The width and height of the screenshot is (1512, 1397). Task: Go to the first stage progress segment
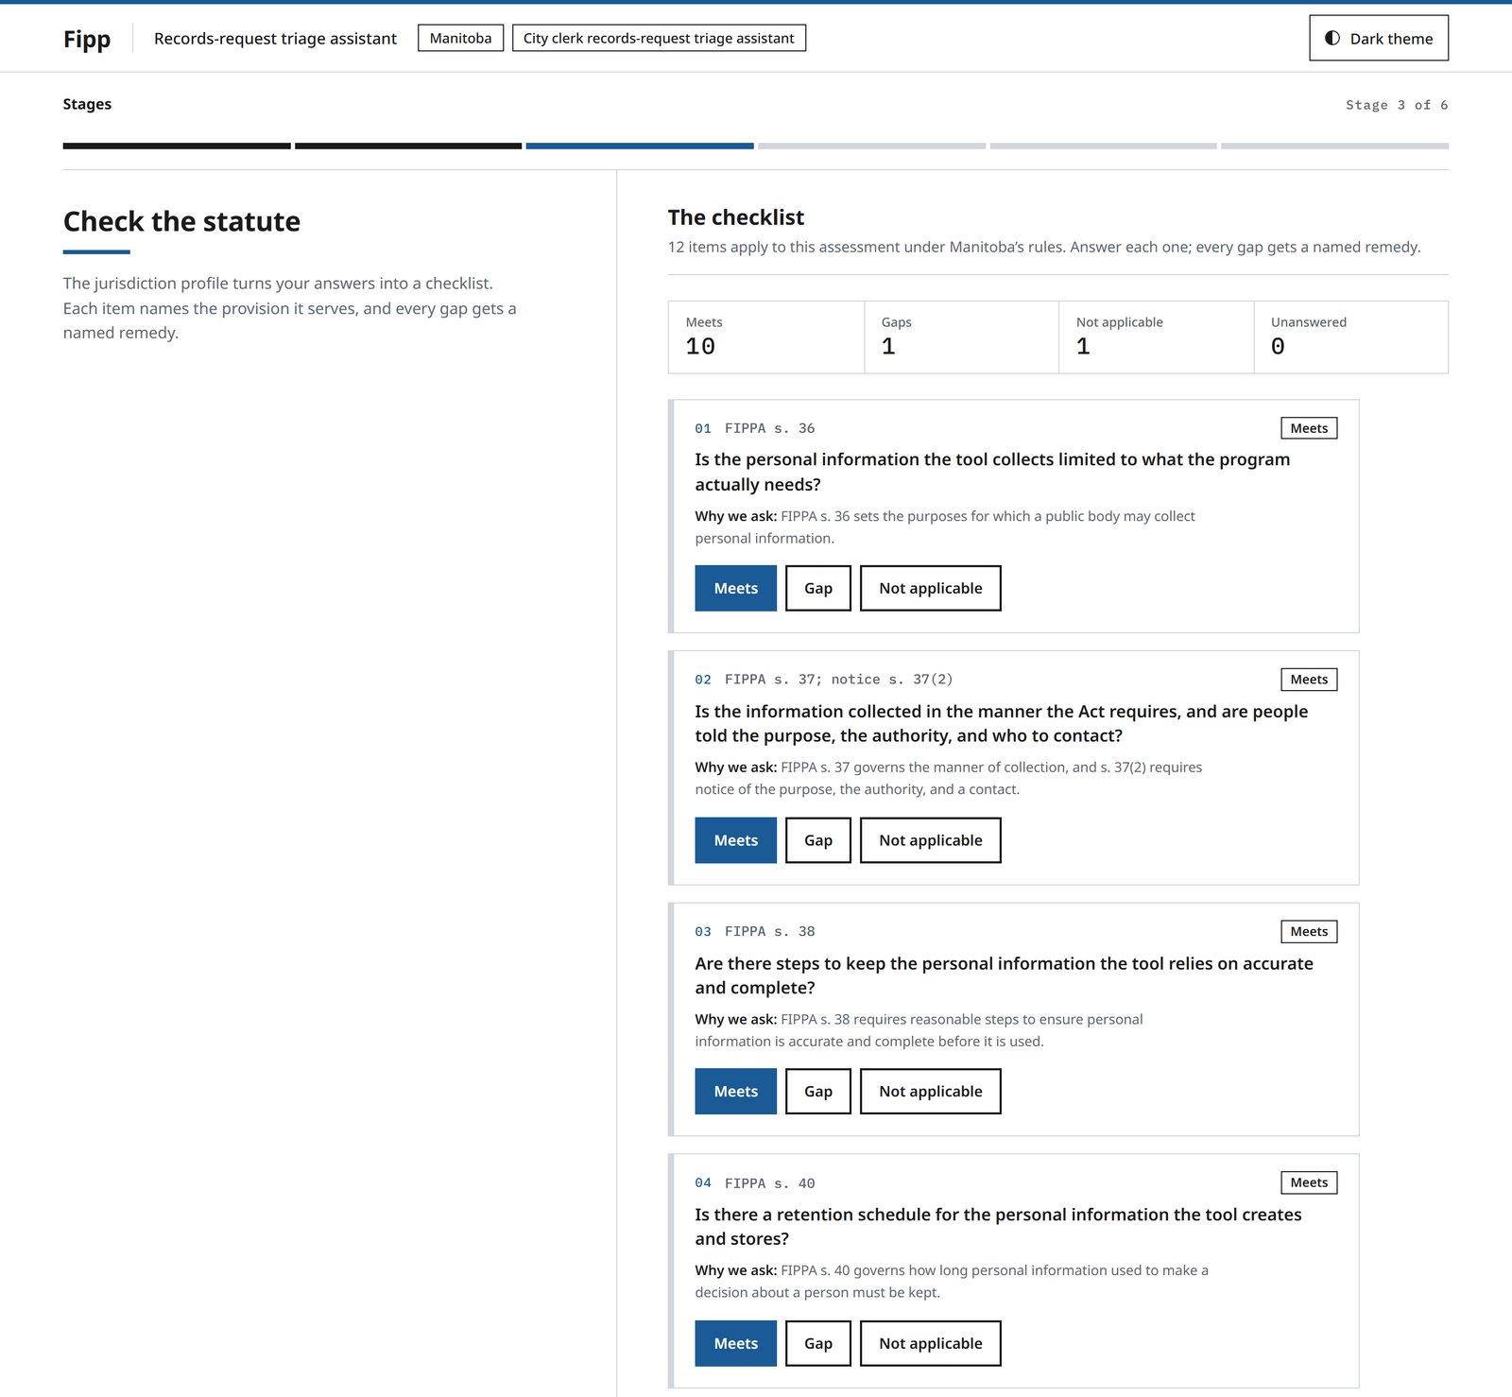pyautogui.click(x=177, y=146)
